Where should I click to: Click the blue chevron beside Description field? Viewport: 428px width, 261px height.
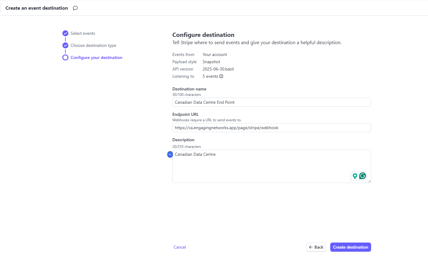[x=170, y=155]
